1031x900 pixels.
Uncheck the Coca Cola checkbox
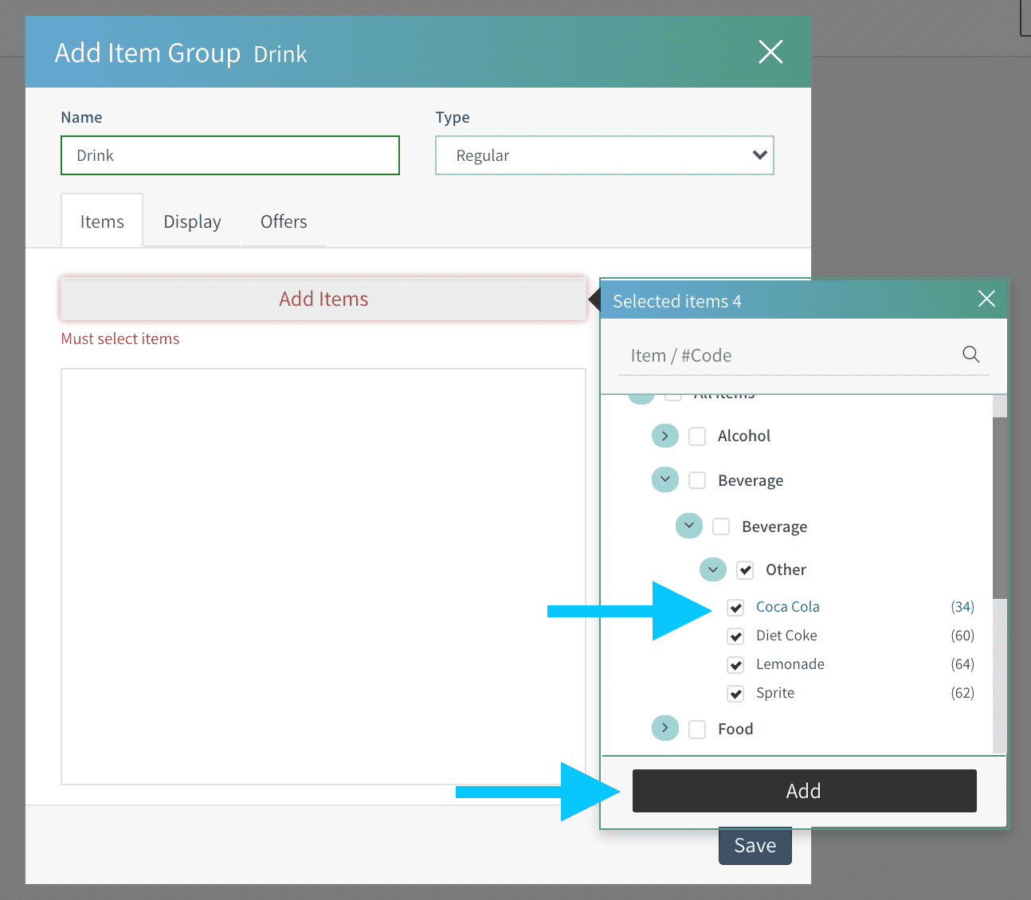(736, 608)
